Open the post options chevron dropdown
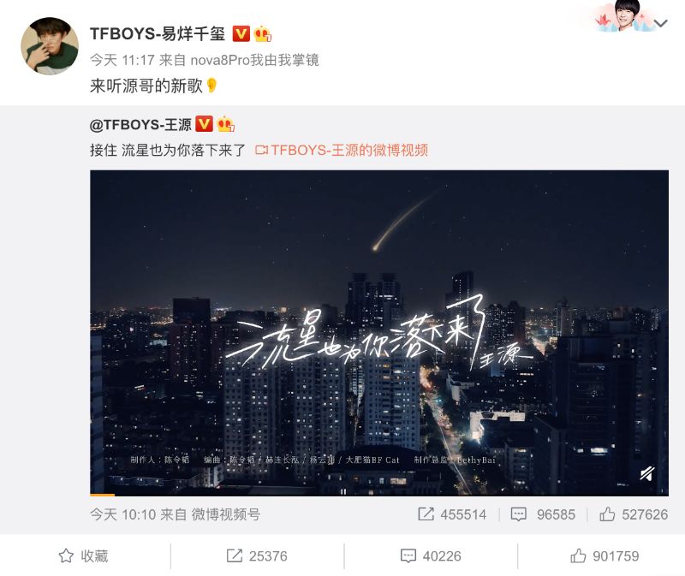 (x=660, y=23)
